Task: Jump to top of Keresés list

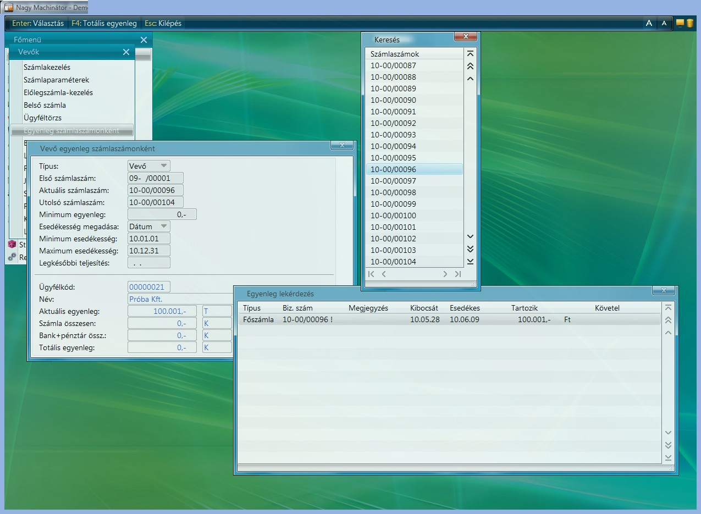Action: point(470,54)
